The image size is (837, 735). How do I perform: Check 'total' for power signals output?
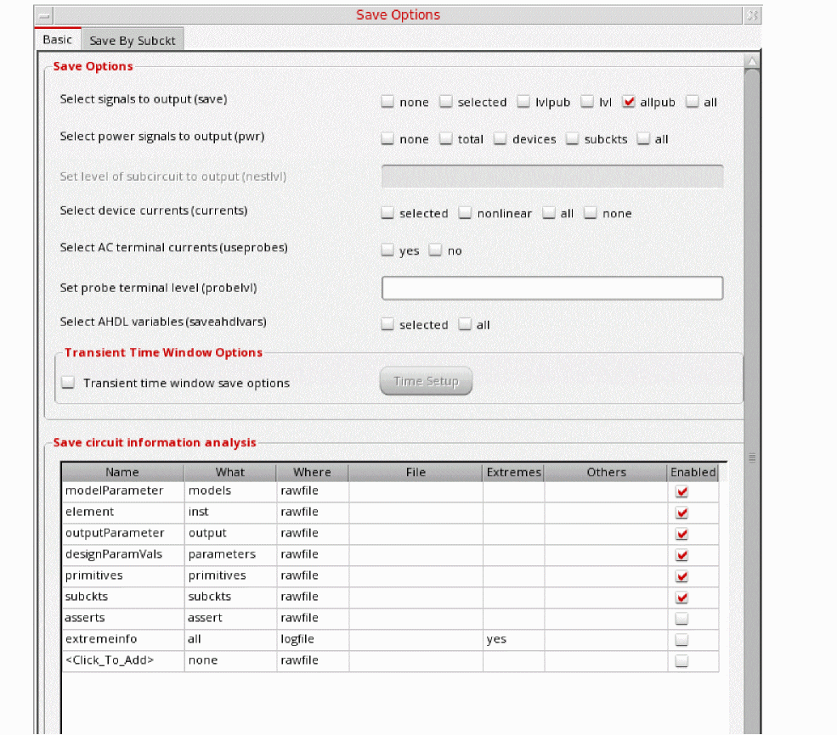(446, 139)
